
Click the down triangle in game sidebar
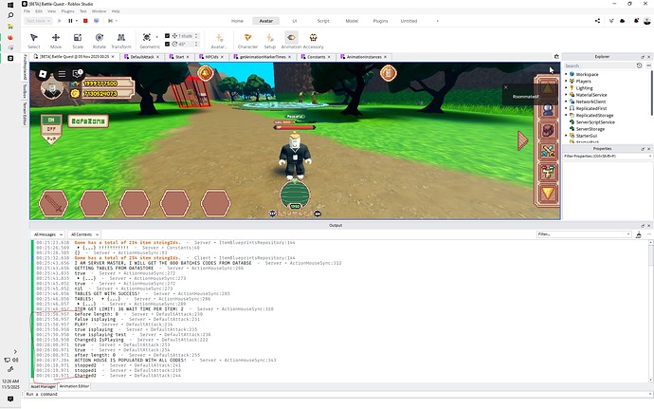pos(548,193)
